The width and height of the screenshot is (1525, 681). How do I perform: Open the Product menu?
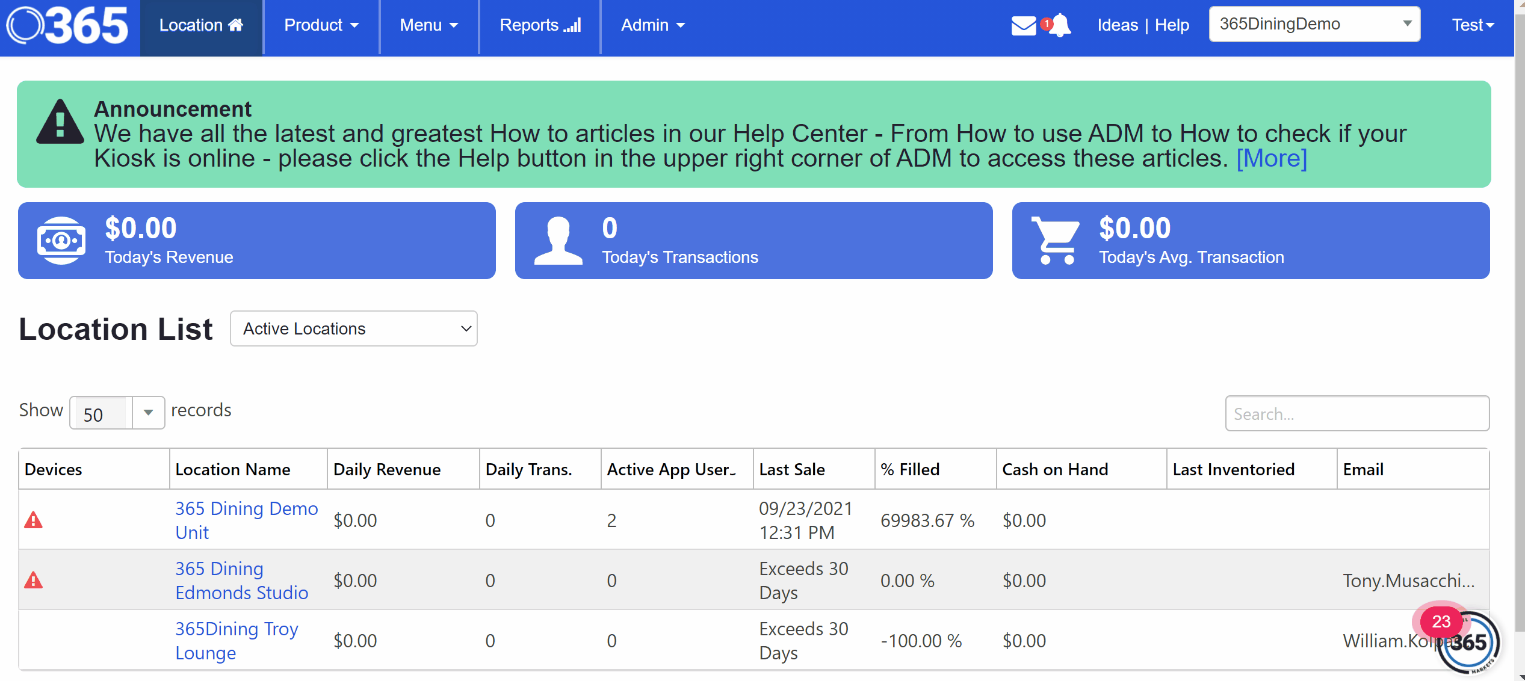coord(321,25)
